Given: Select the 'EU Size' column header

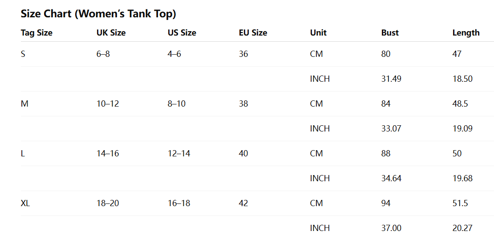Looking at the screenshot, I should pyautogui.click(x=253, y=32).
